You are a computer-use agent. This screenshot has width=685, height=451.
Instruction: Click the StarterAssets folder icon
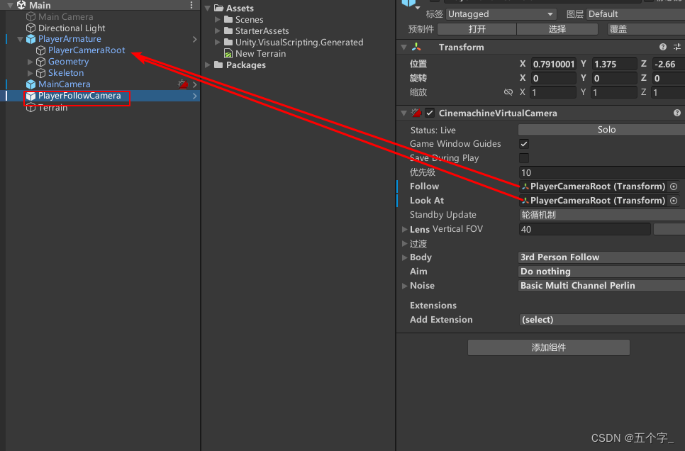click(228, 30)
